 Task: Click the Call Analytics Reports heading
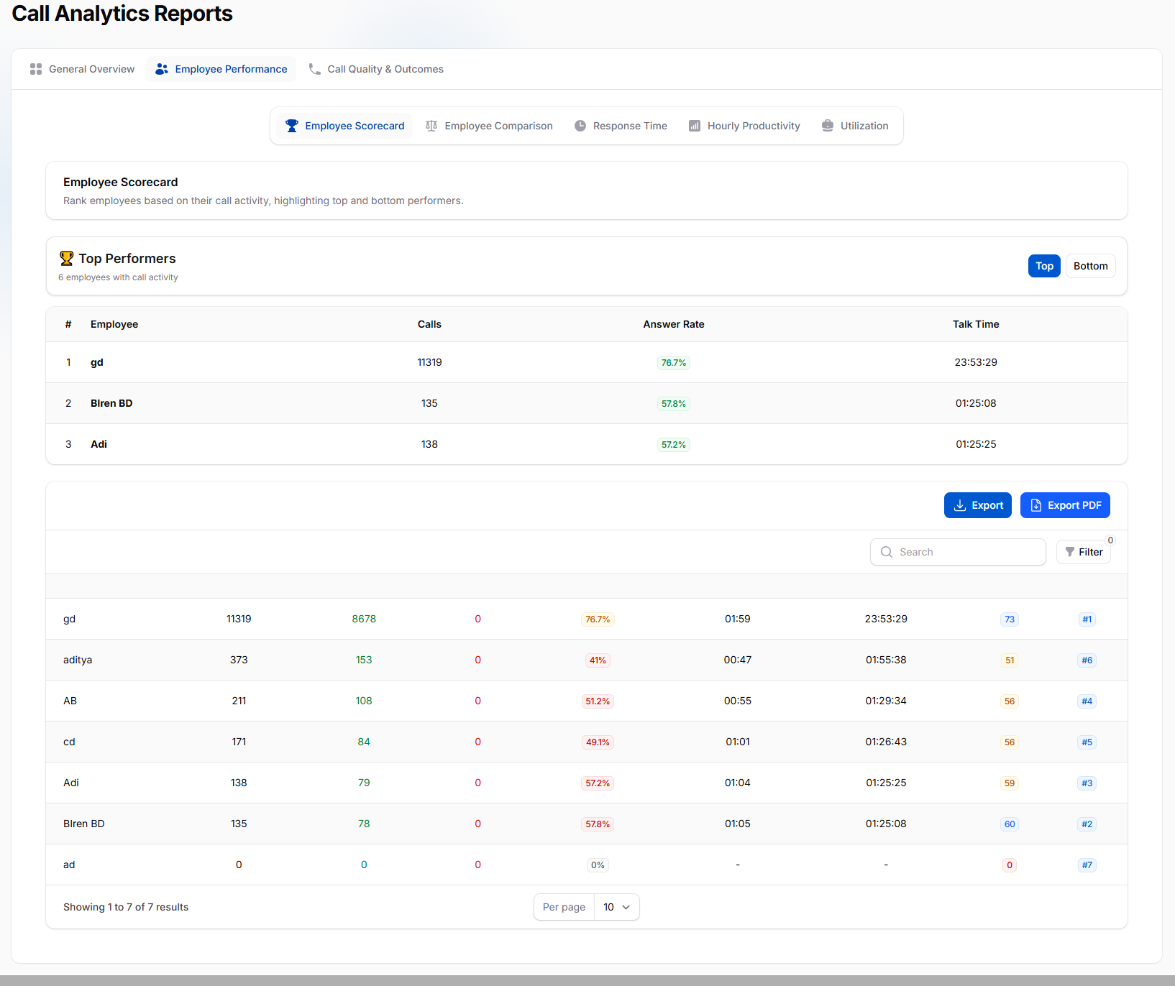[122, 14]
